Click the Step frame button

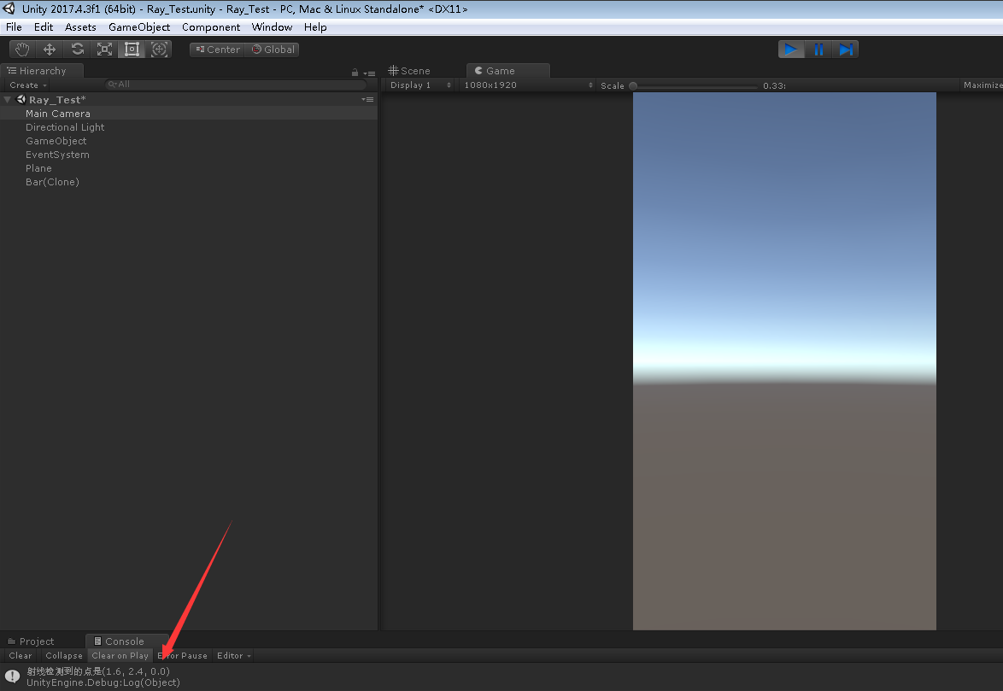point(845,50)
